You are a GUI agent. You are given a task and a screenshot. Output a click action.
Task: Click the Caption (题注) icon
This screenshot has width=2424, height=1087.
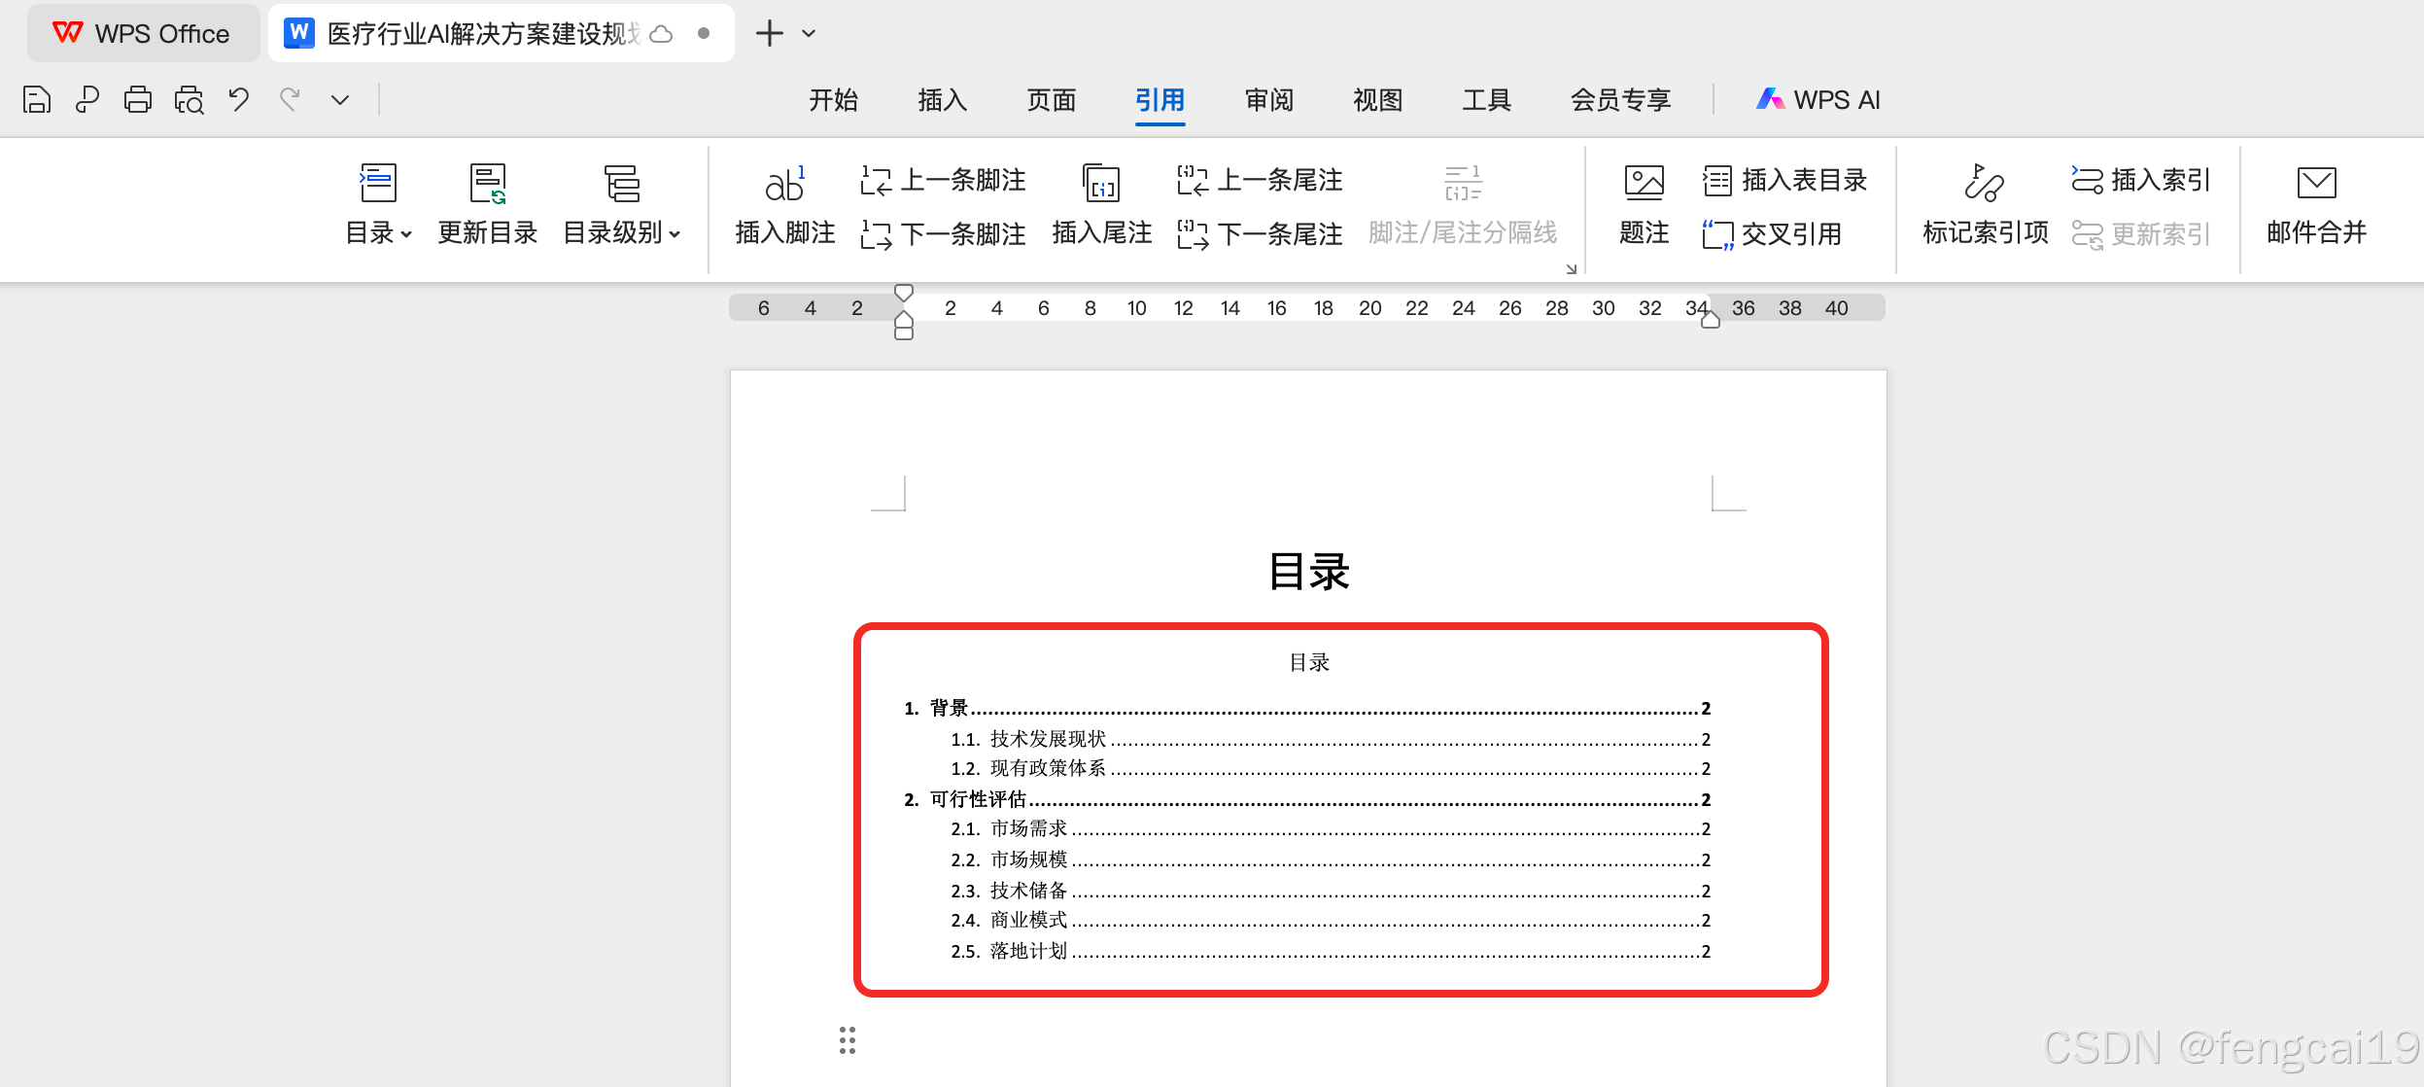(x=1644, y=184)
